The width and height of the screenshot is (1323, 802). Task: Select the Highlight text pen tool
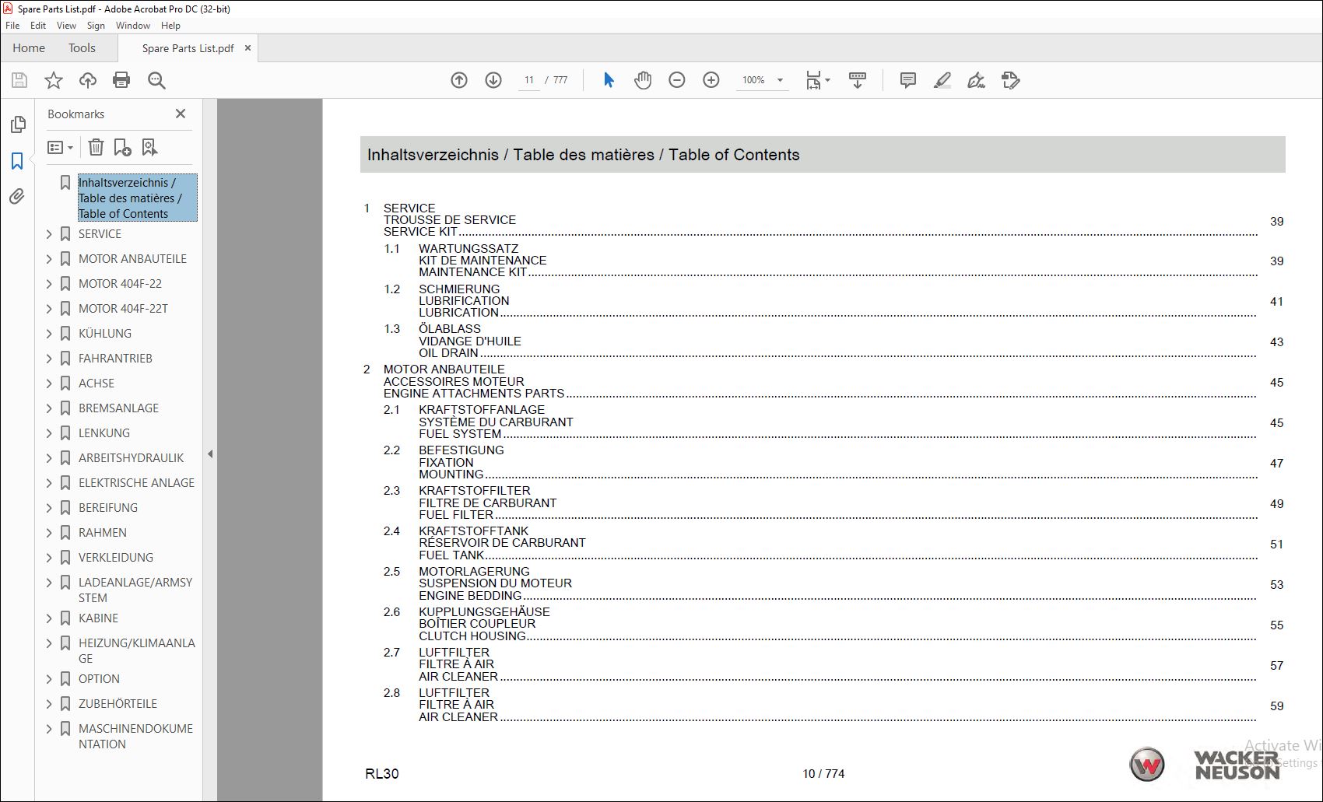(942, 80)
